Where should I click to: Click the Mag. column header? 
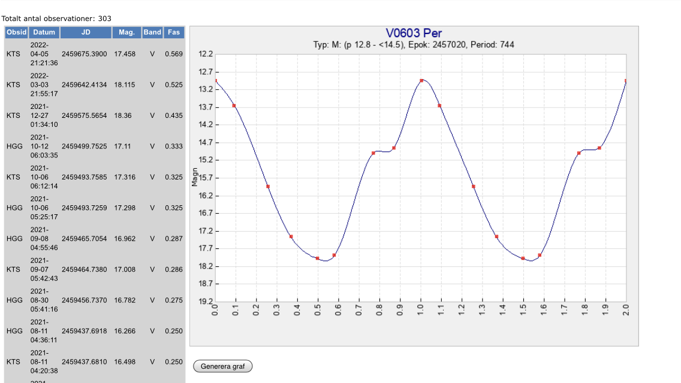pyautogui.click(x=126, y=32)
